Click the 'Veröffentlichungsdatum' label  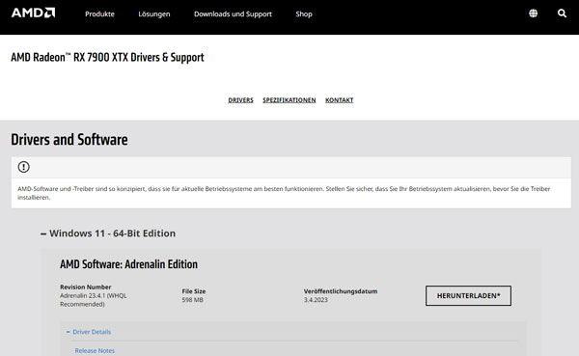point(341,291)
